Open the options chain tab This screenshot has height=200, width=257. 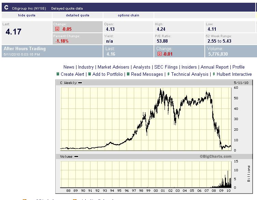coord(128,15)
